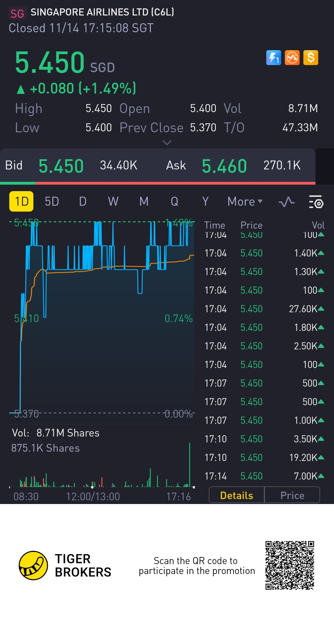Tap the Vol value 8.71M
The width and height of the screenshot is (334, 627).
pos(303,108)
